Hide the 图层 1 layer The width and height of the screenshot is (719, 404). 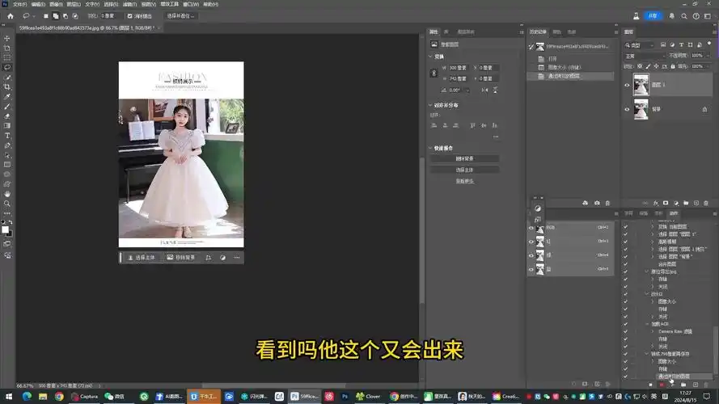coord(627,85)
